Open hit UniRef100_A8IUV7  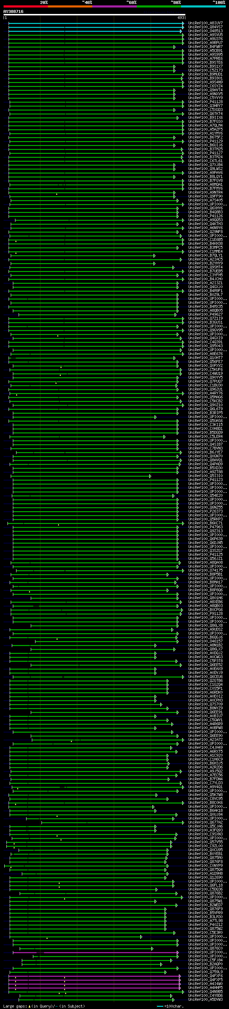pyautogui.click(x=205, y=23)
